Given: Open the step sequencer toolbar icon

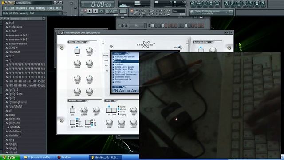Looking at the screenshot, I should 199,4.
